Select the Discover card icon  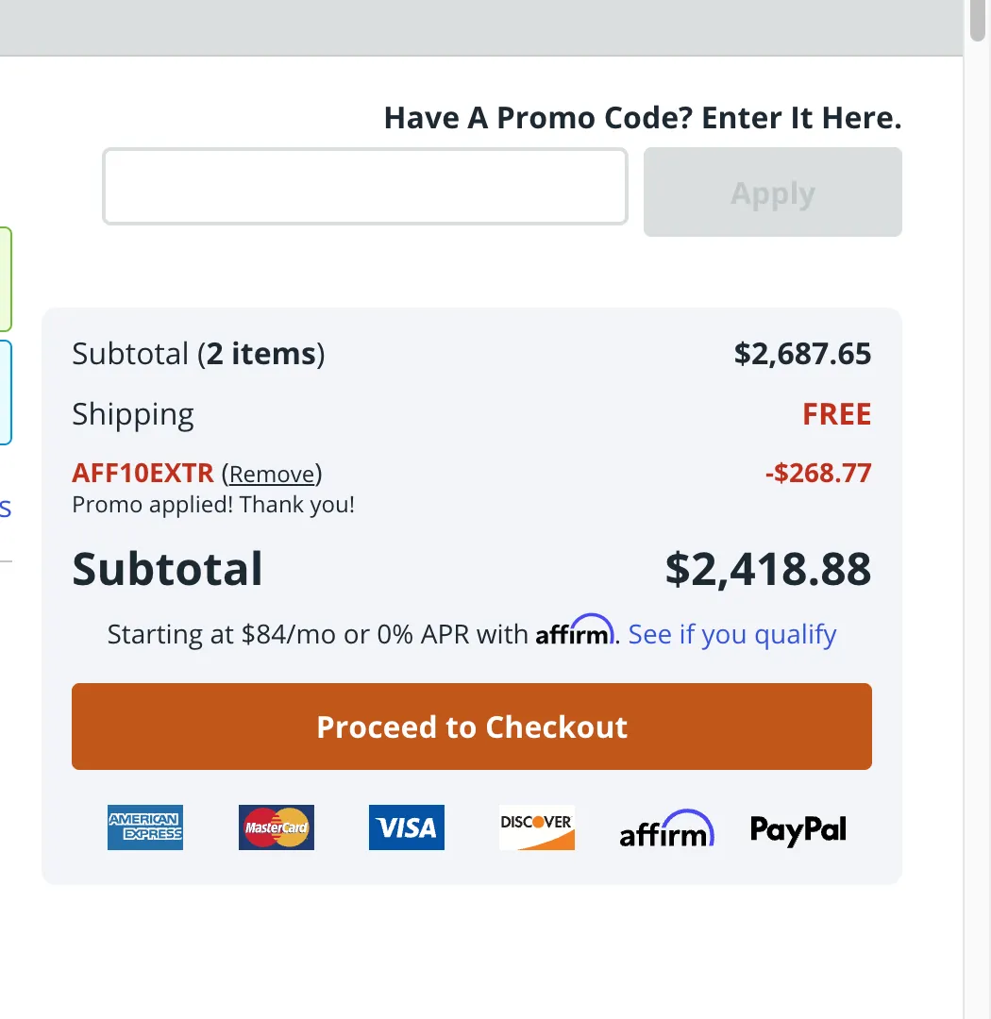(536, 827)
